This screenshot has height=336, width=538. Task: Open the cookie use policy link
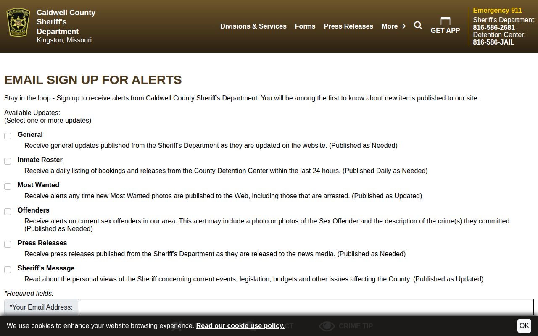click(x=240, y=325)
